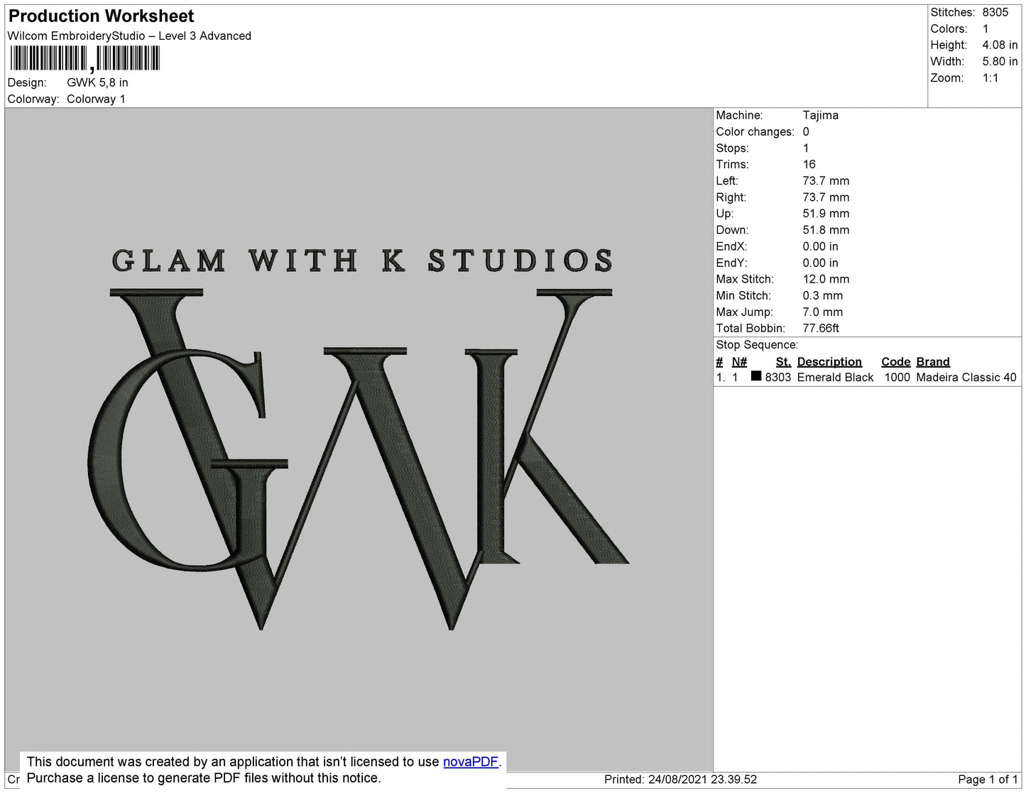Click the thread code 1000
This screenshot has width=1026, height=793.
[x=897, y=377]
